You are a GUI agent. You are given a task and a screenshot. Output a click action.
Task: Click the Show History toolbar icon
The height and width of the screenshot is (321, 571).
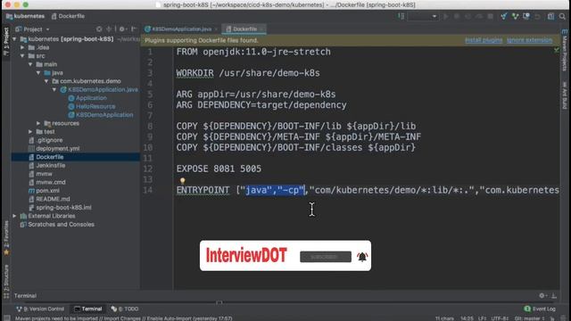coord(526,16)
